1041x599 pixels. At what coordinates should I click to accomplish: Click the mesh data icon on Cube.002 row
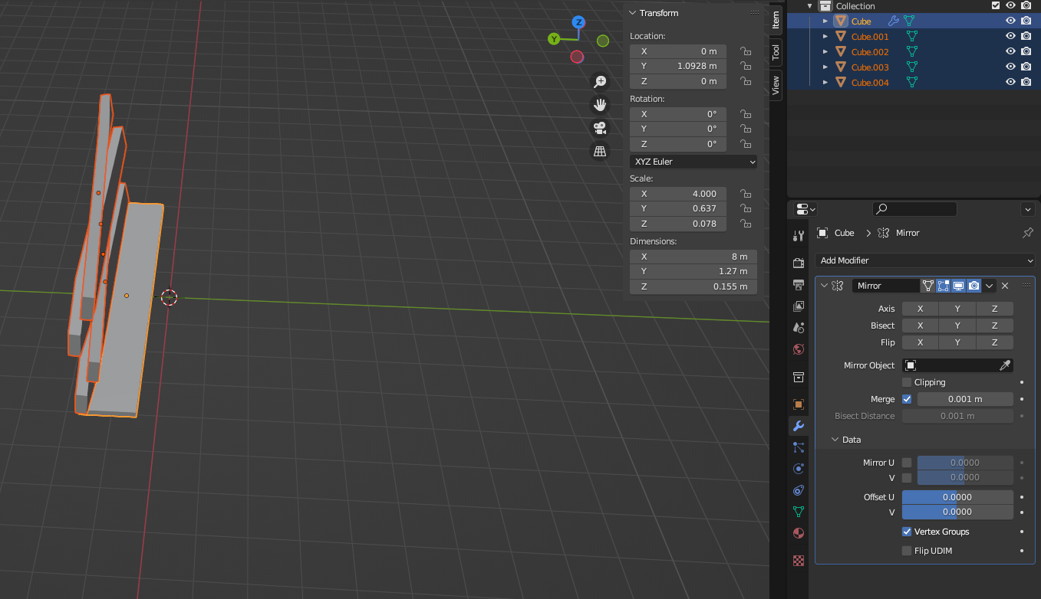coord(911,52)
